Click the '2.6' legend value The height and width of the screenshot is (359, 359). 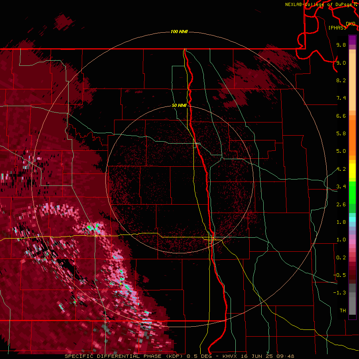(x=341, y=205)
